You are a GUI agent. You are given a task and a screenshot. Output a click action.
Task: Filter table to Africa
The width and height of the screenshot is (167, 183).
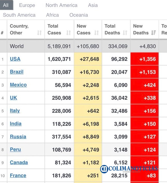[52, 15]
